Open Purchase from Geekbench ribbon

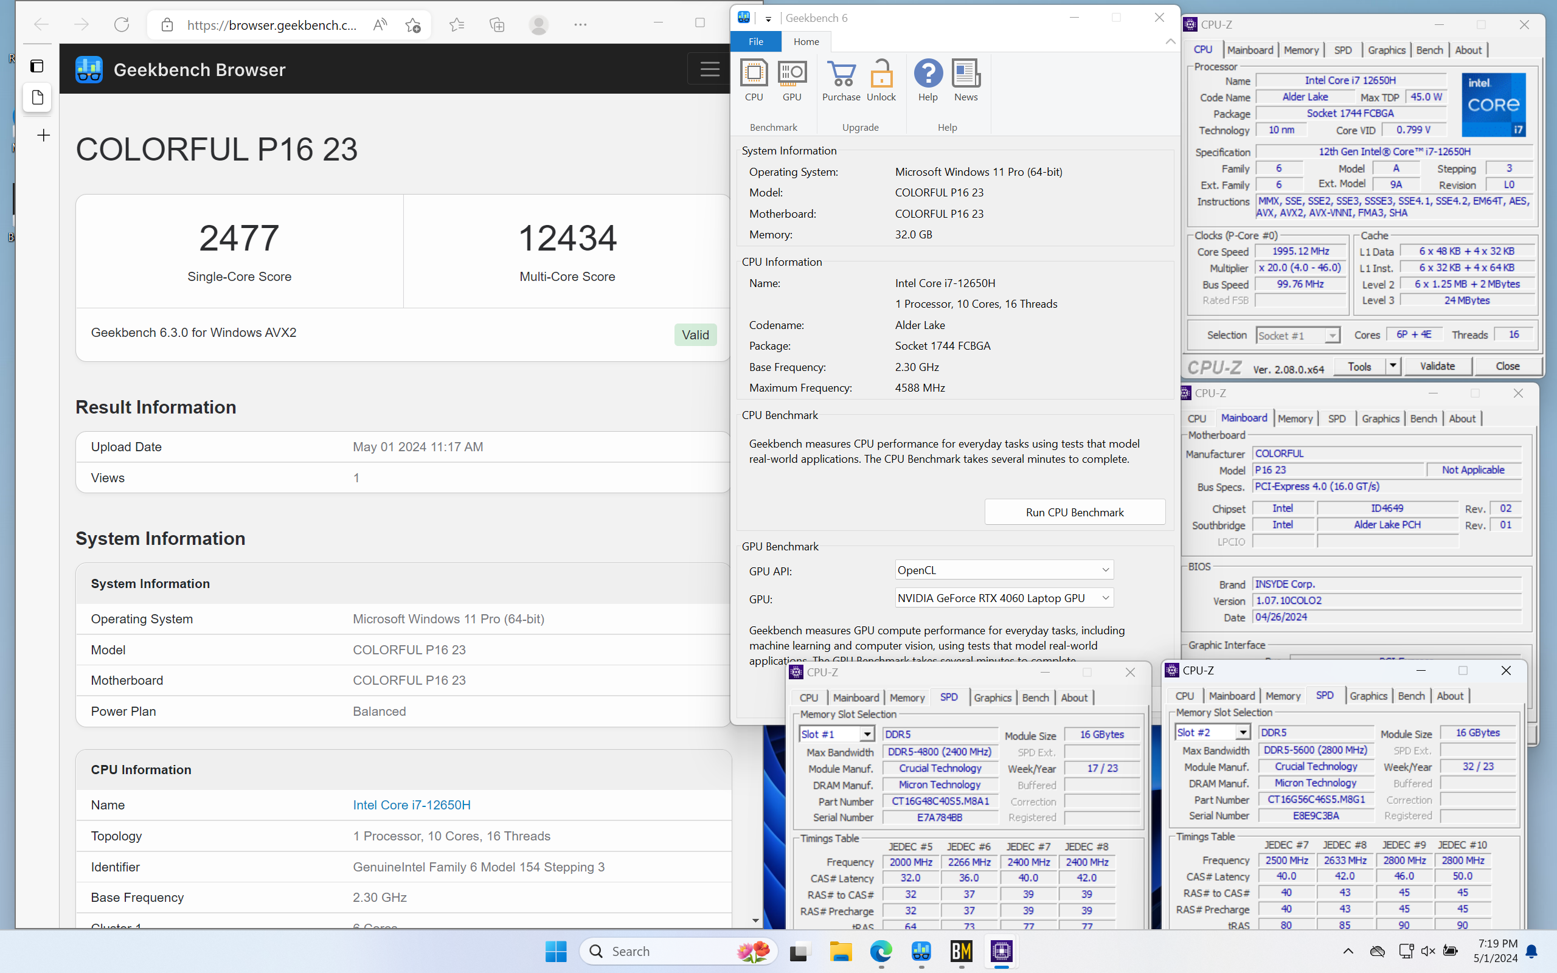[x=841, y=80]
